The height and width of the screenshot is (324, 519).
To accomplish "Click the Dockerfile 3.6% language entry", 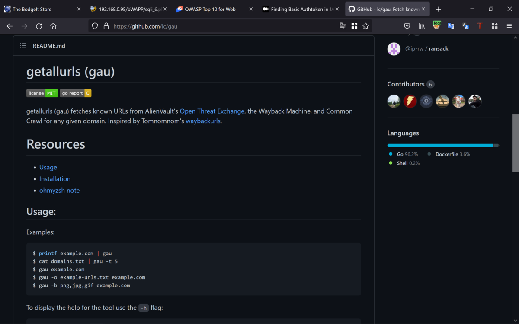I will [x=449, y=154].
